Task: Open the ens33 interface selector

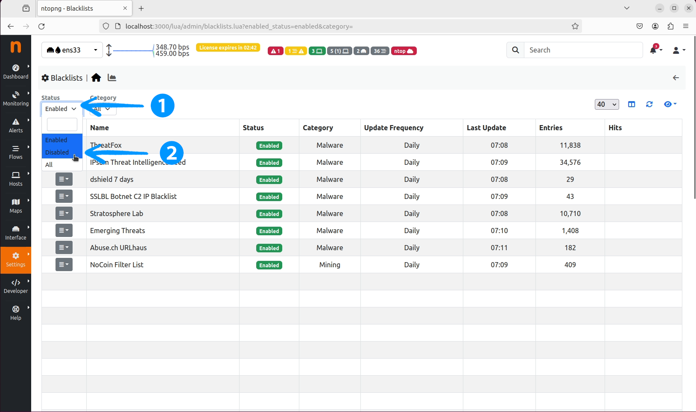Action: [72, 50]
